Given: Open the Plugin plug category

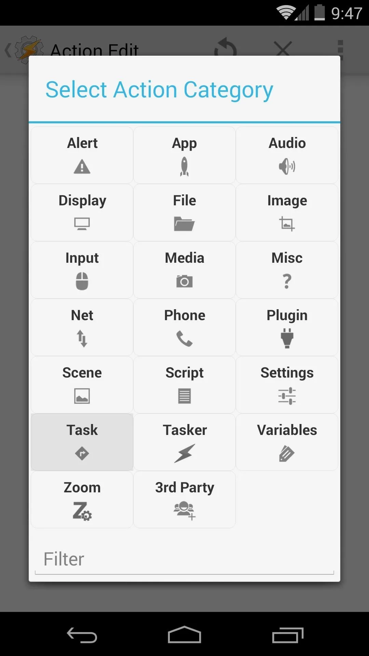Looking at the screenshot, I should click(287, 327).
